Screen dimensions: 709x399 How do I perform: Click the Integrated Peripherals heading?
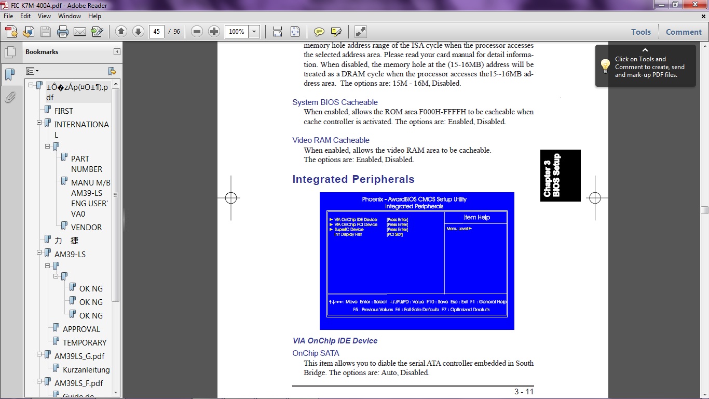click(353, 179)
